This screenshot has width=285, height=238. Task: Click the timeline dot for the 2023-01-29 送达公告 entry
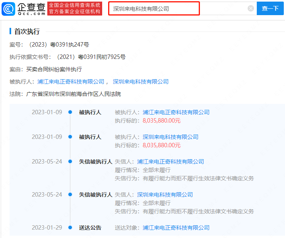pyautogui.click(x=70, y=227)
